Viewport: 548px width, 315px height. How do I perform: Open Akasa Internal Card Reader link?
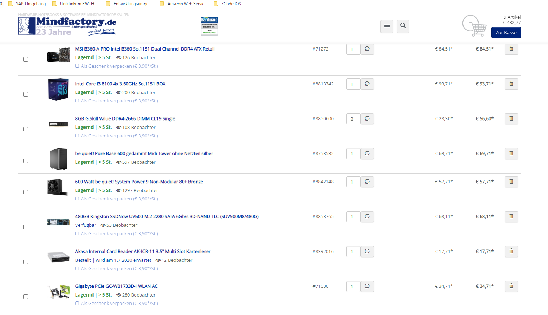[143, 252]
